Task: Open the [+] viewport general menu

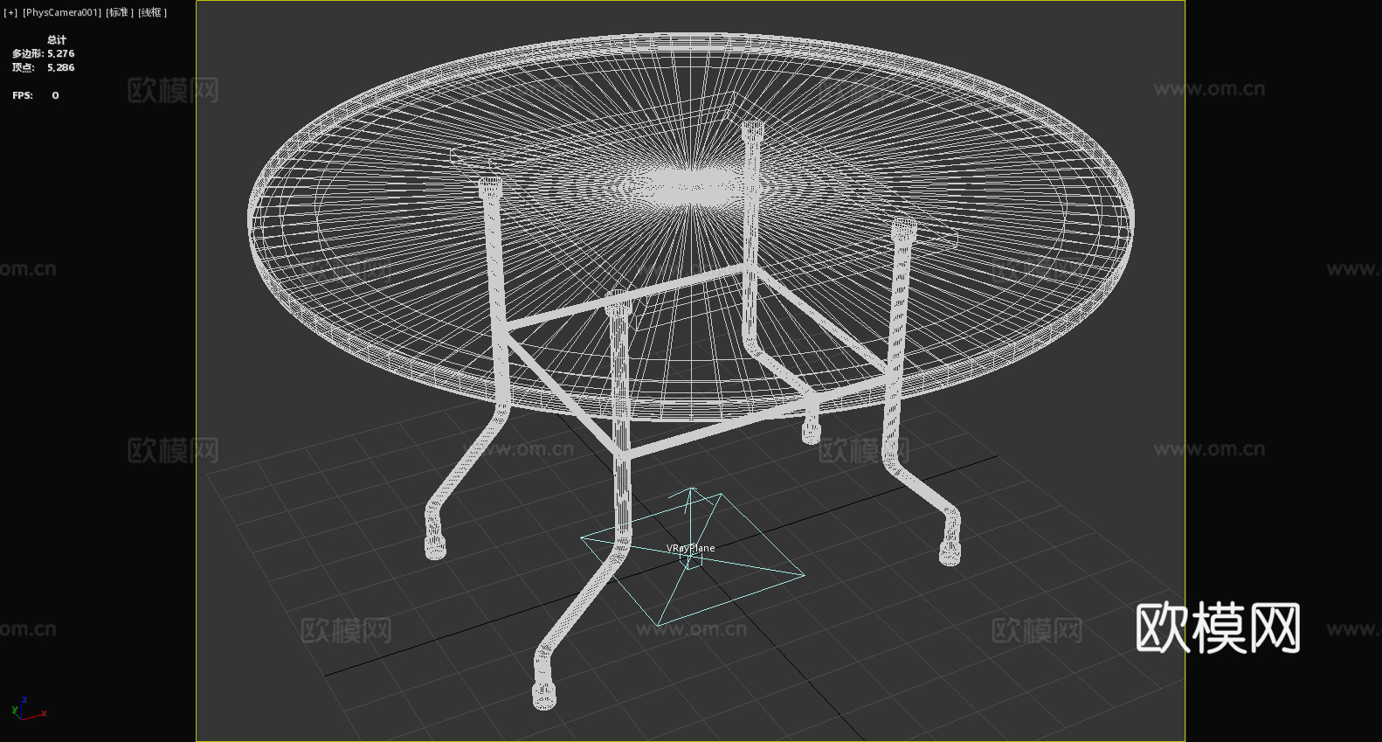Action: click(x=10, y=12)
